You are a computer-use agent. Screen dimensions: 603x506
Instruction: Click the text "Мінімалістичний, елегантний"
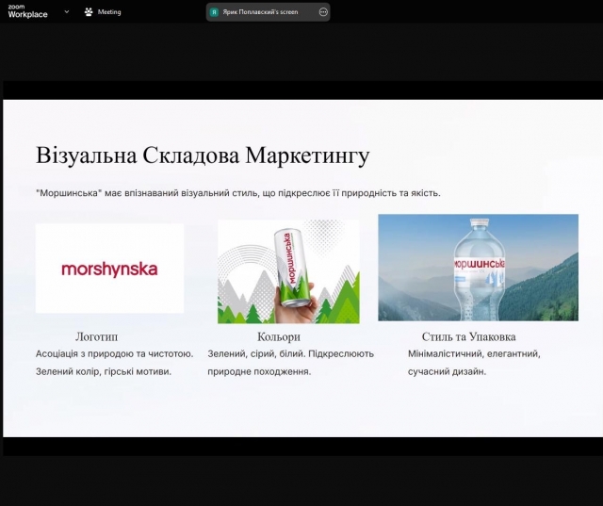pyautogui.click(x=474, y=354)
